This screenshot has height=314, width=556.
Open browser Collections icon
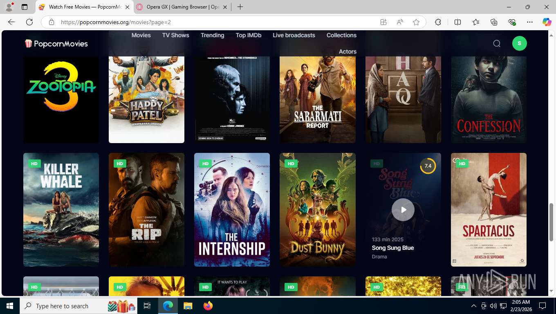[x=494, y=22]
